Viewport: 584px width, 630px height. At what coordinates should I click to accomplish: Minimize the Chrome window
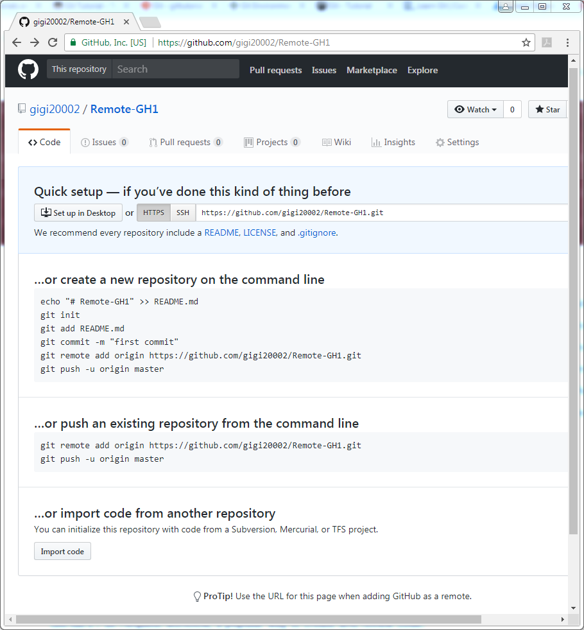524,7
